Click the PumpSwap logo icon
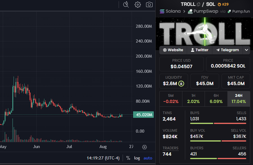253x165 pixels. pyautogui.click(x=190, y=11)
